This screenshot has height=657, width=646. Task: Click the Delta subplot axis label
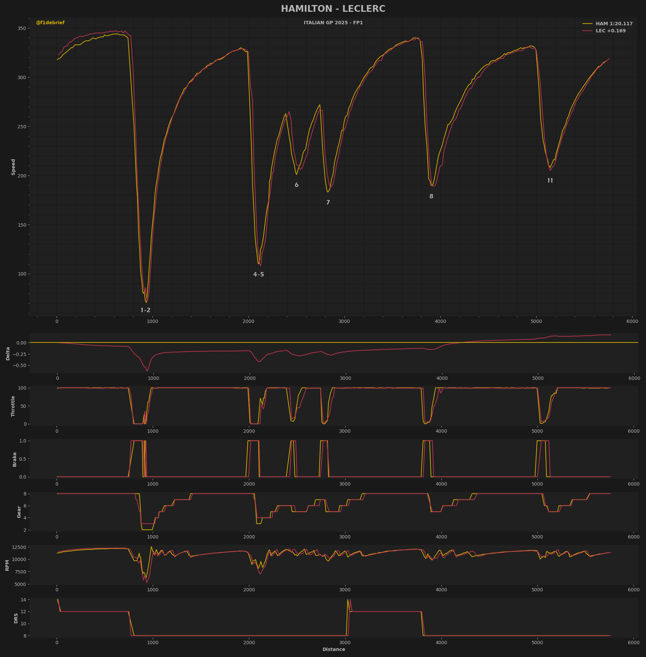(8, 354)
